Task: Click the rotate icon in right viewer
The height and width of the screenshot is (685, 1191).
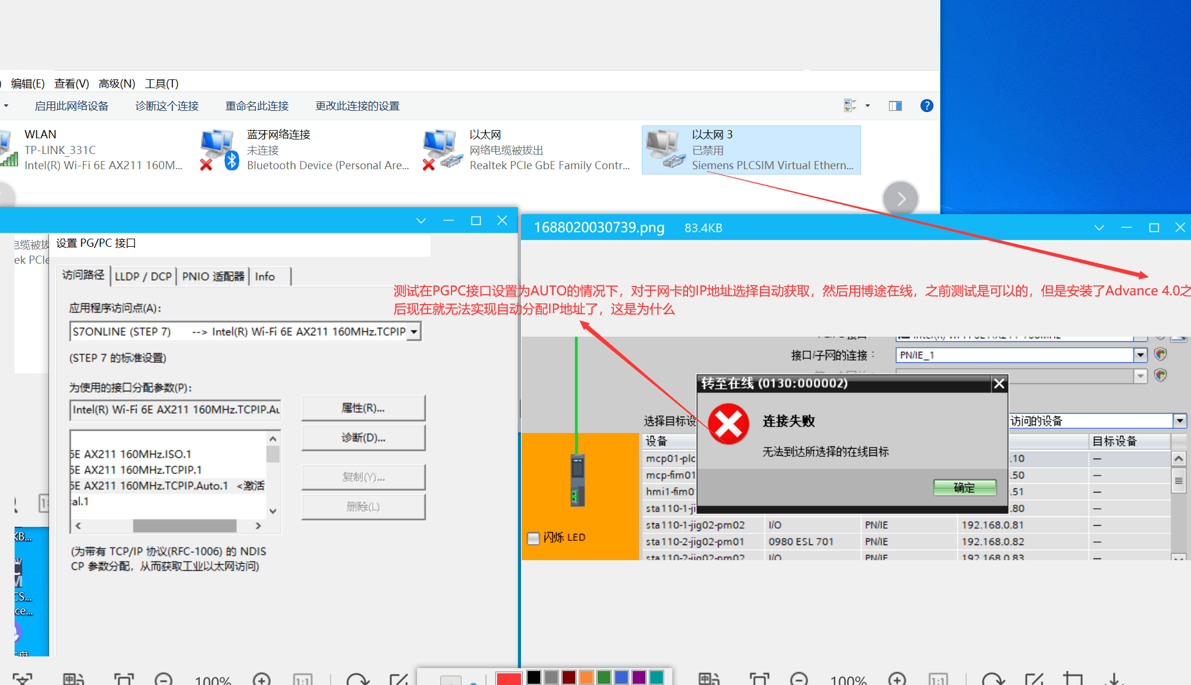Action: coord(992,679)
